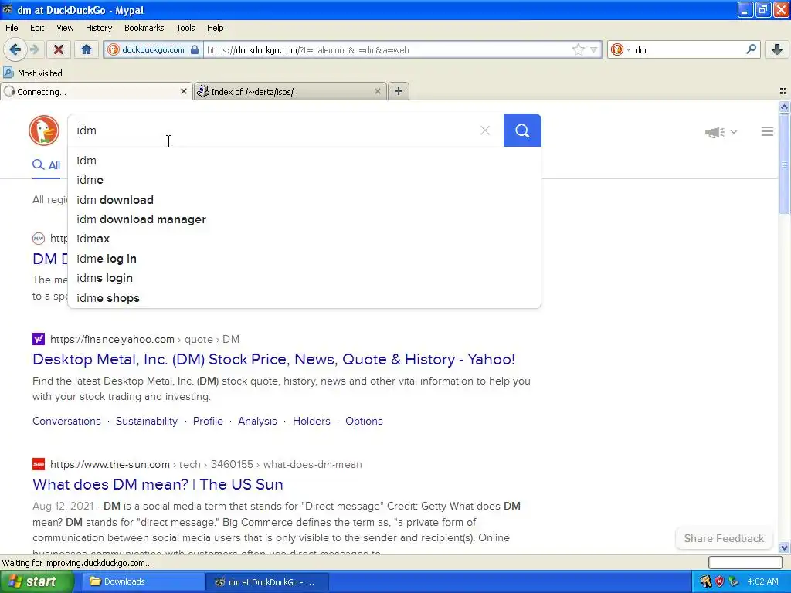The image size is (791, 593).
Task: Close the Connecting... tab
Action: 184,91
